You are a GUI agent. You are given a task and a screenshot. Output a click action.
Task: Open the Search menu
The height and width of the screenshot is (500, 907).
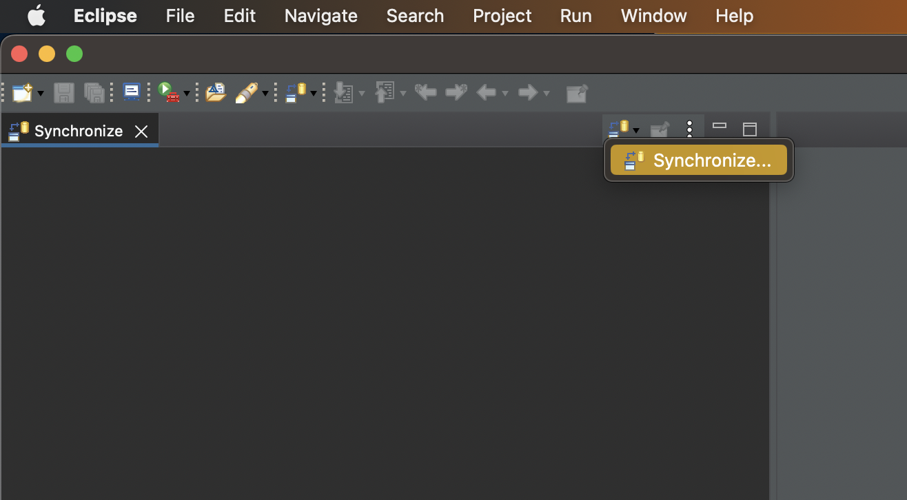[415, 16]
